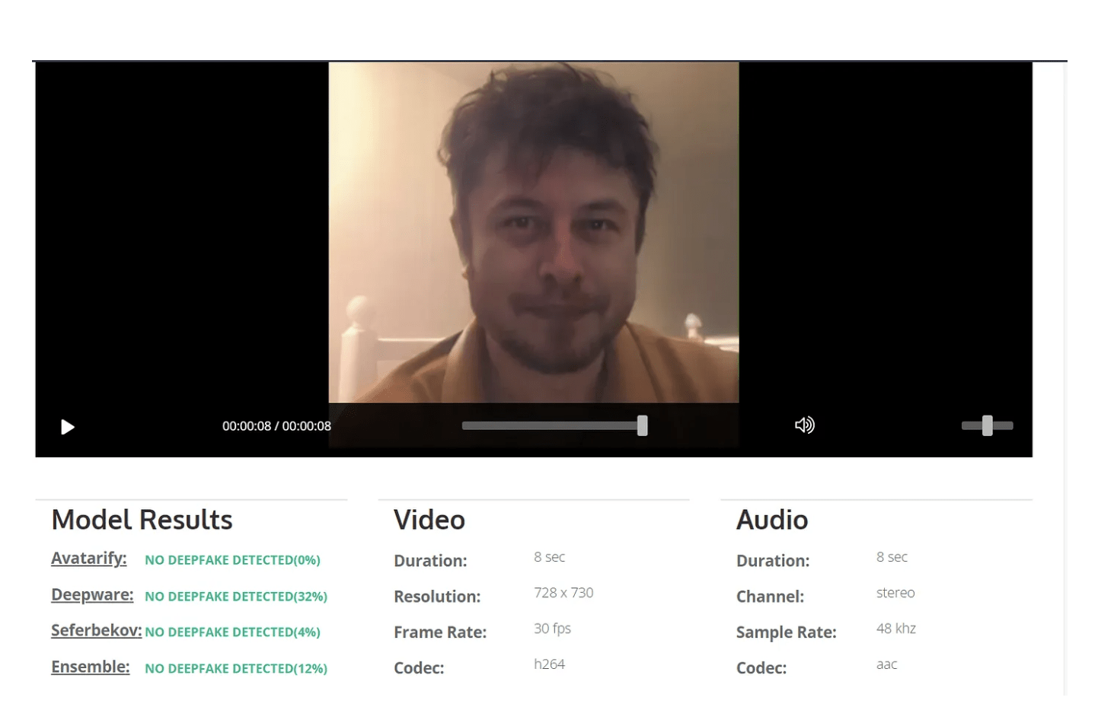The image size is (1098, 726).
Task: Click the video progress slider handle
Action: [643, 425]
